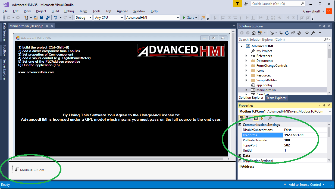Click Sync with Active Document icon
Viewport: 335px width, 189px height.
click(281, 33)
